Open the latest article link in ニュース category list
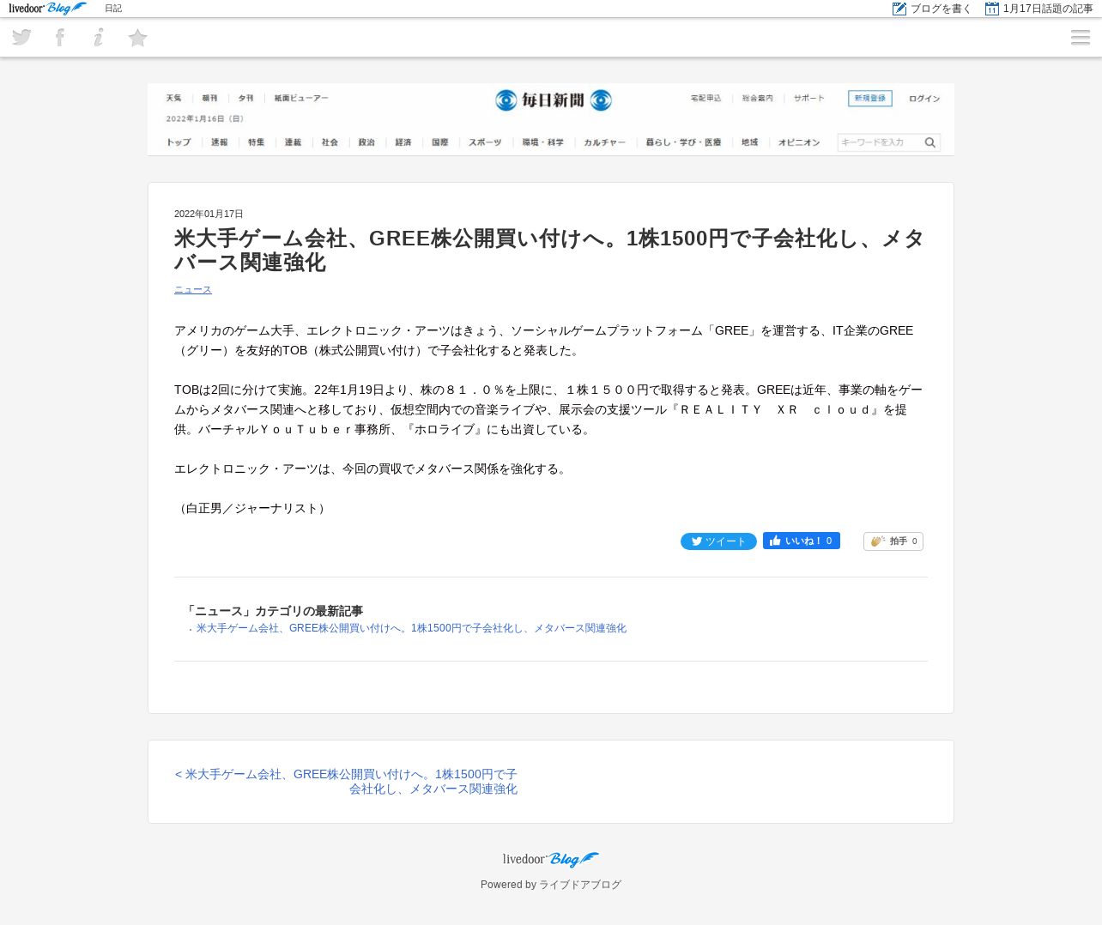 click(411, 628)
